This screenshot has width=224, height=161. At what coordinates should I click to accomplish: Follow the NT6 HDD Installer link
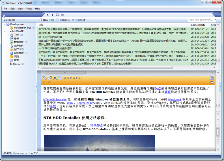click(55, 99)
